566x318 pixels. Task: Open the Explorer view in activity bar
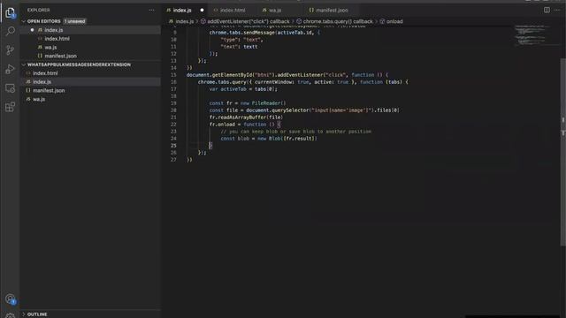tap(10, 13)
